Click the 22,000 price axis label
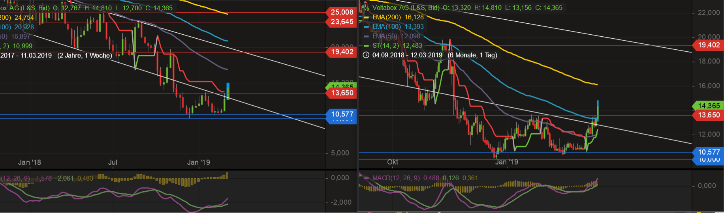 [709, 13]
